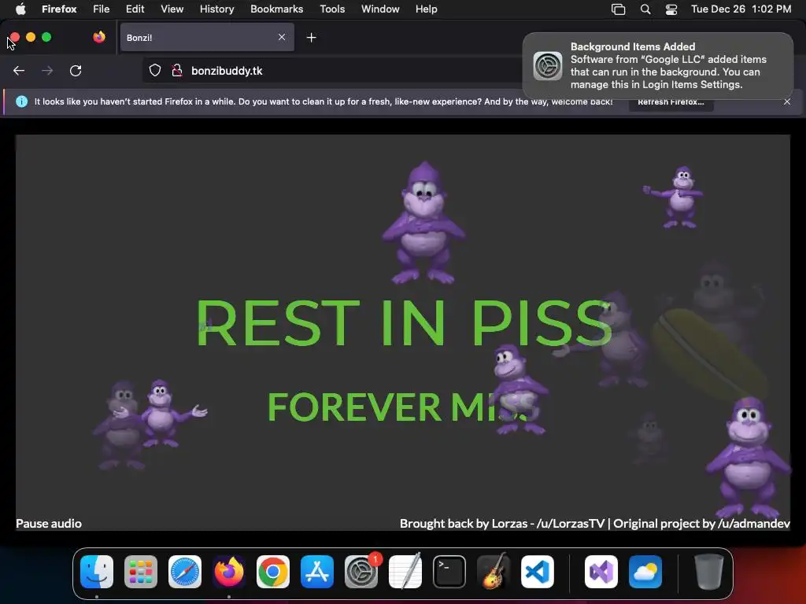806x604 pixels.
Task: Open the Firefox application menu
Action: pyautogui.click(x=59, y=9)
